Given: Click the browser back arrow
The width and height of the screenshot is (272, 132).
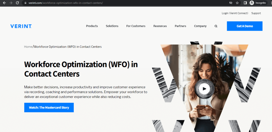Looking at the screenshot, I should tap(4, 3).
